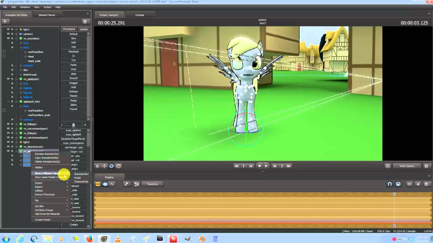Toggle the snap magnet icon in the timeline toolbar
The width and height of the screenshot is (433, 243).
(x=390, y=184)
